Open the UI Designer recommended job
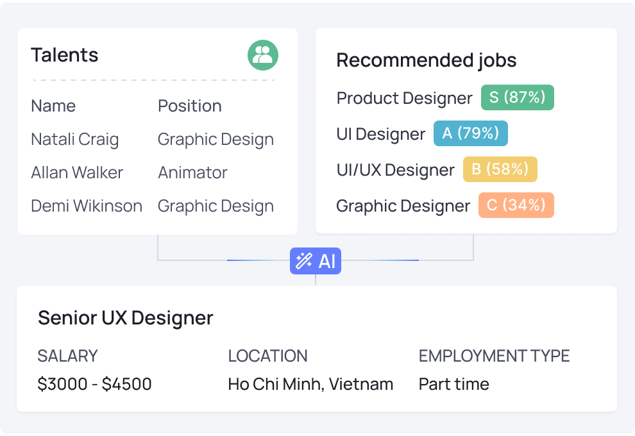635x436 pixels. (x=380, y=134)
